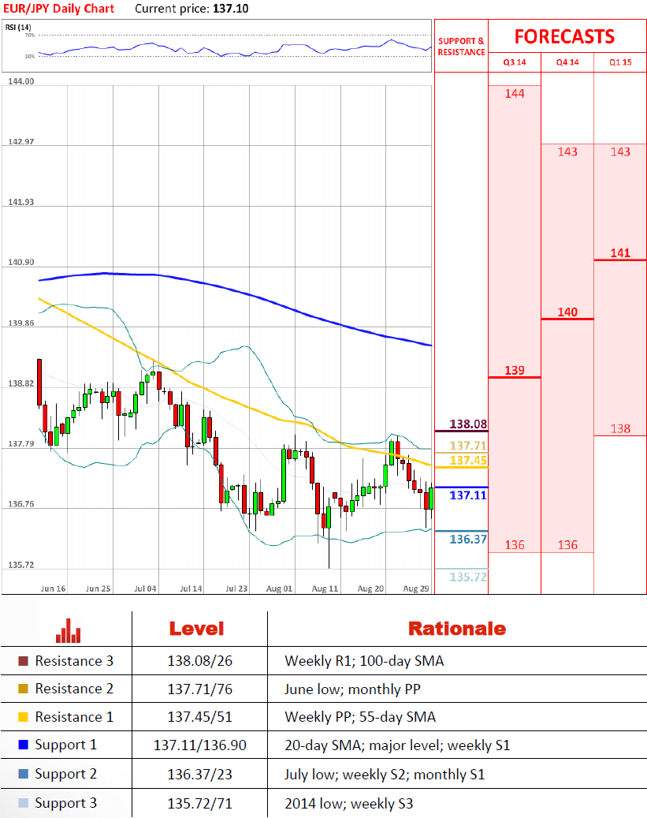Click the Resistance 1 row label
This screenshot has height=818, width=647.
(74, 717)
